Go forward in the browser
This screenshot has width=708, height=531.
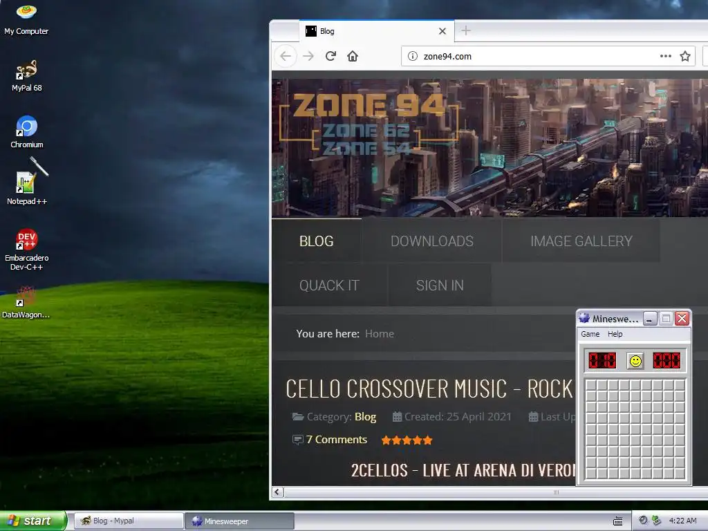pyautogui.click(x=308, y=56)
